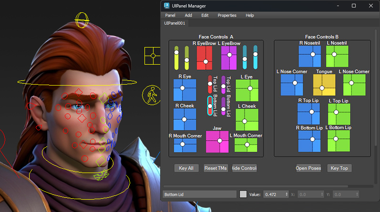Click the green cross chin control
Image resolution: width=380 pixels, height=212 pixels.
pos(101,175)
